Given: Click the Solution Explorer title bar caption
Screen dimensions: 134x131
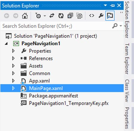Looking at the screenshot, I should pyautogui.click(x=21, y=6).
